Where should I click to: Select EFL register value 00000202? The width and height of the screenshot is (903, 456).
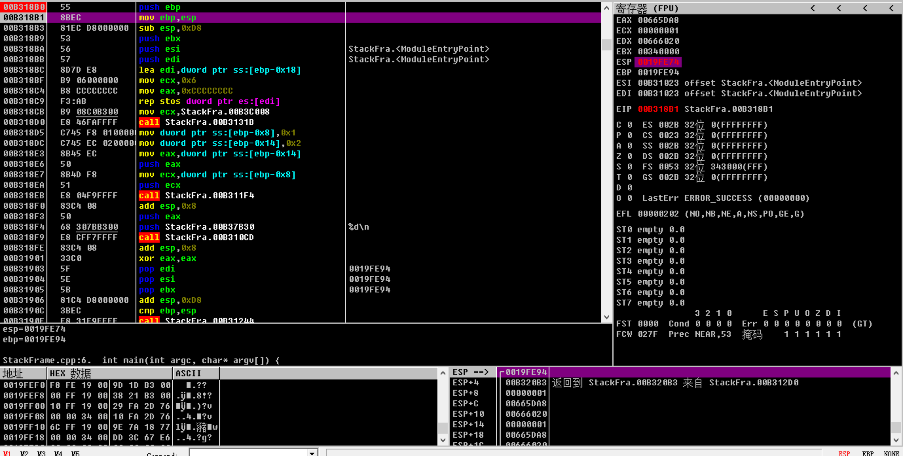(x=658, y=214)
